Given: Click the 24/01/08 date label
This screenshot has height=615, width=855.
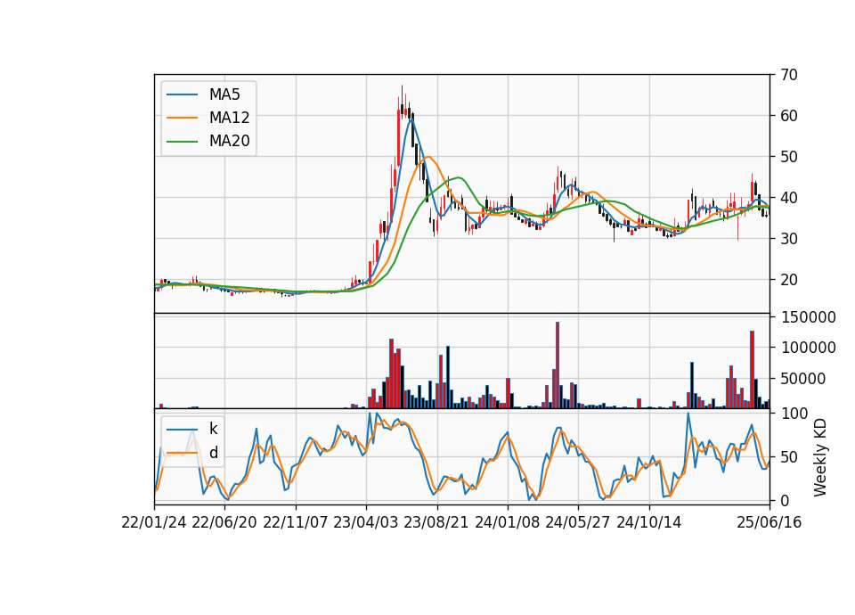Looking at the screenshot, I should pyautogui.click(x=507, y=522).
